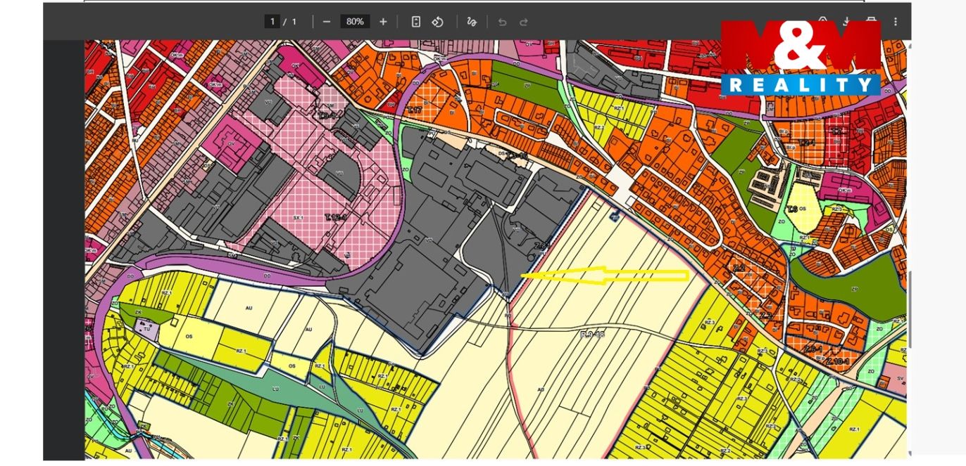Click the OS yellow parcel at lower left
This screenshot has width=966, height=466.
pos(188,337)
